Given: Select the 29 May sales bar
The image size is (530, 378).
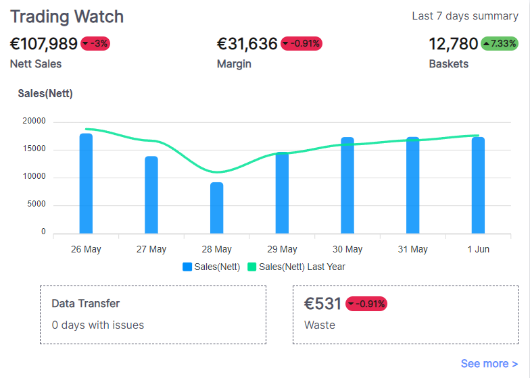Looking at the screenshot, I should click(282, 193).
